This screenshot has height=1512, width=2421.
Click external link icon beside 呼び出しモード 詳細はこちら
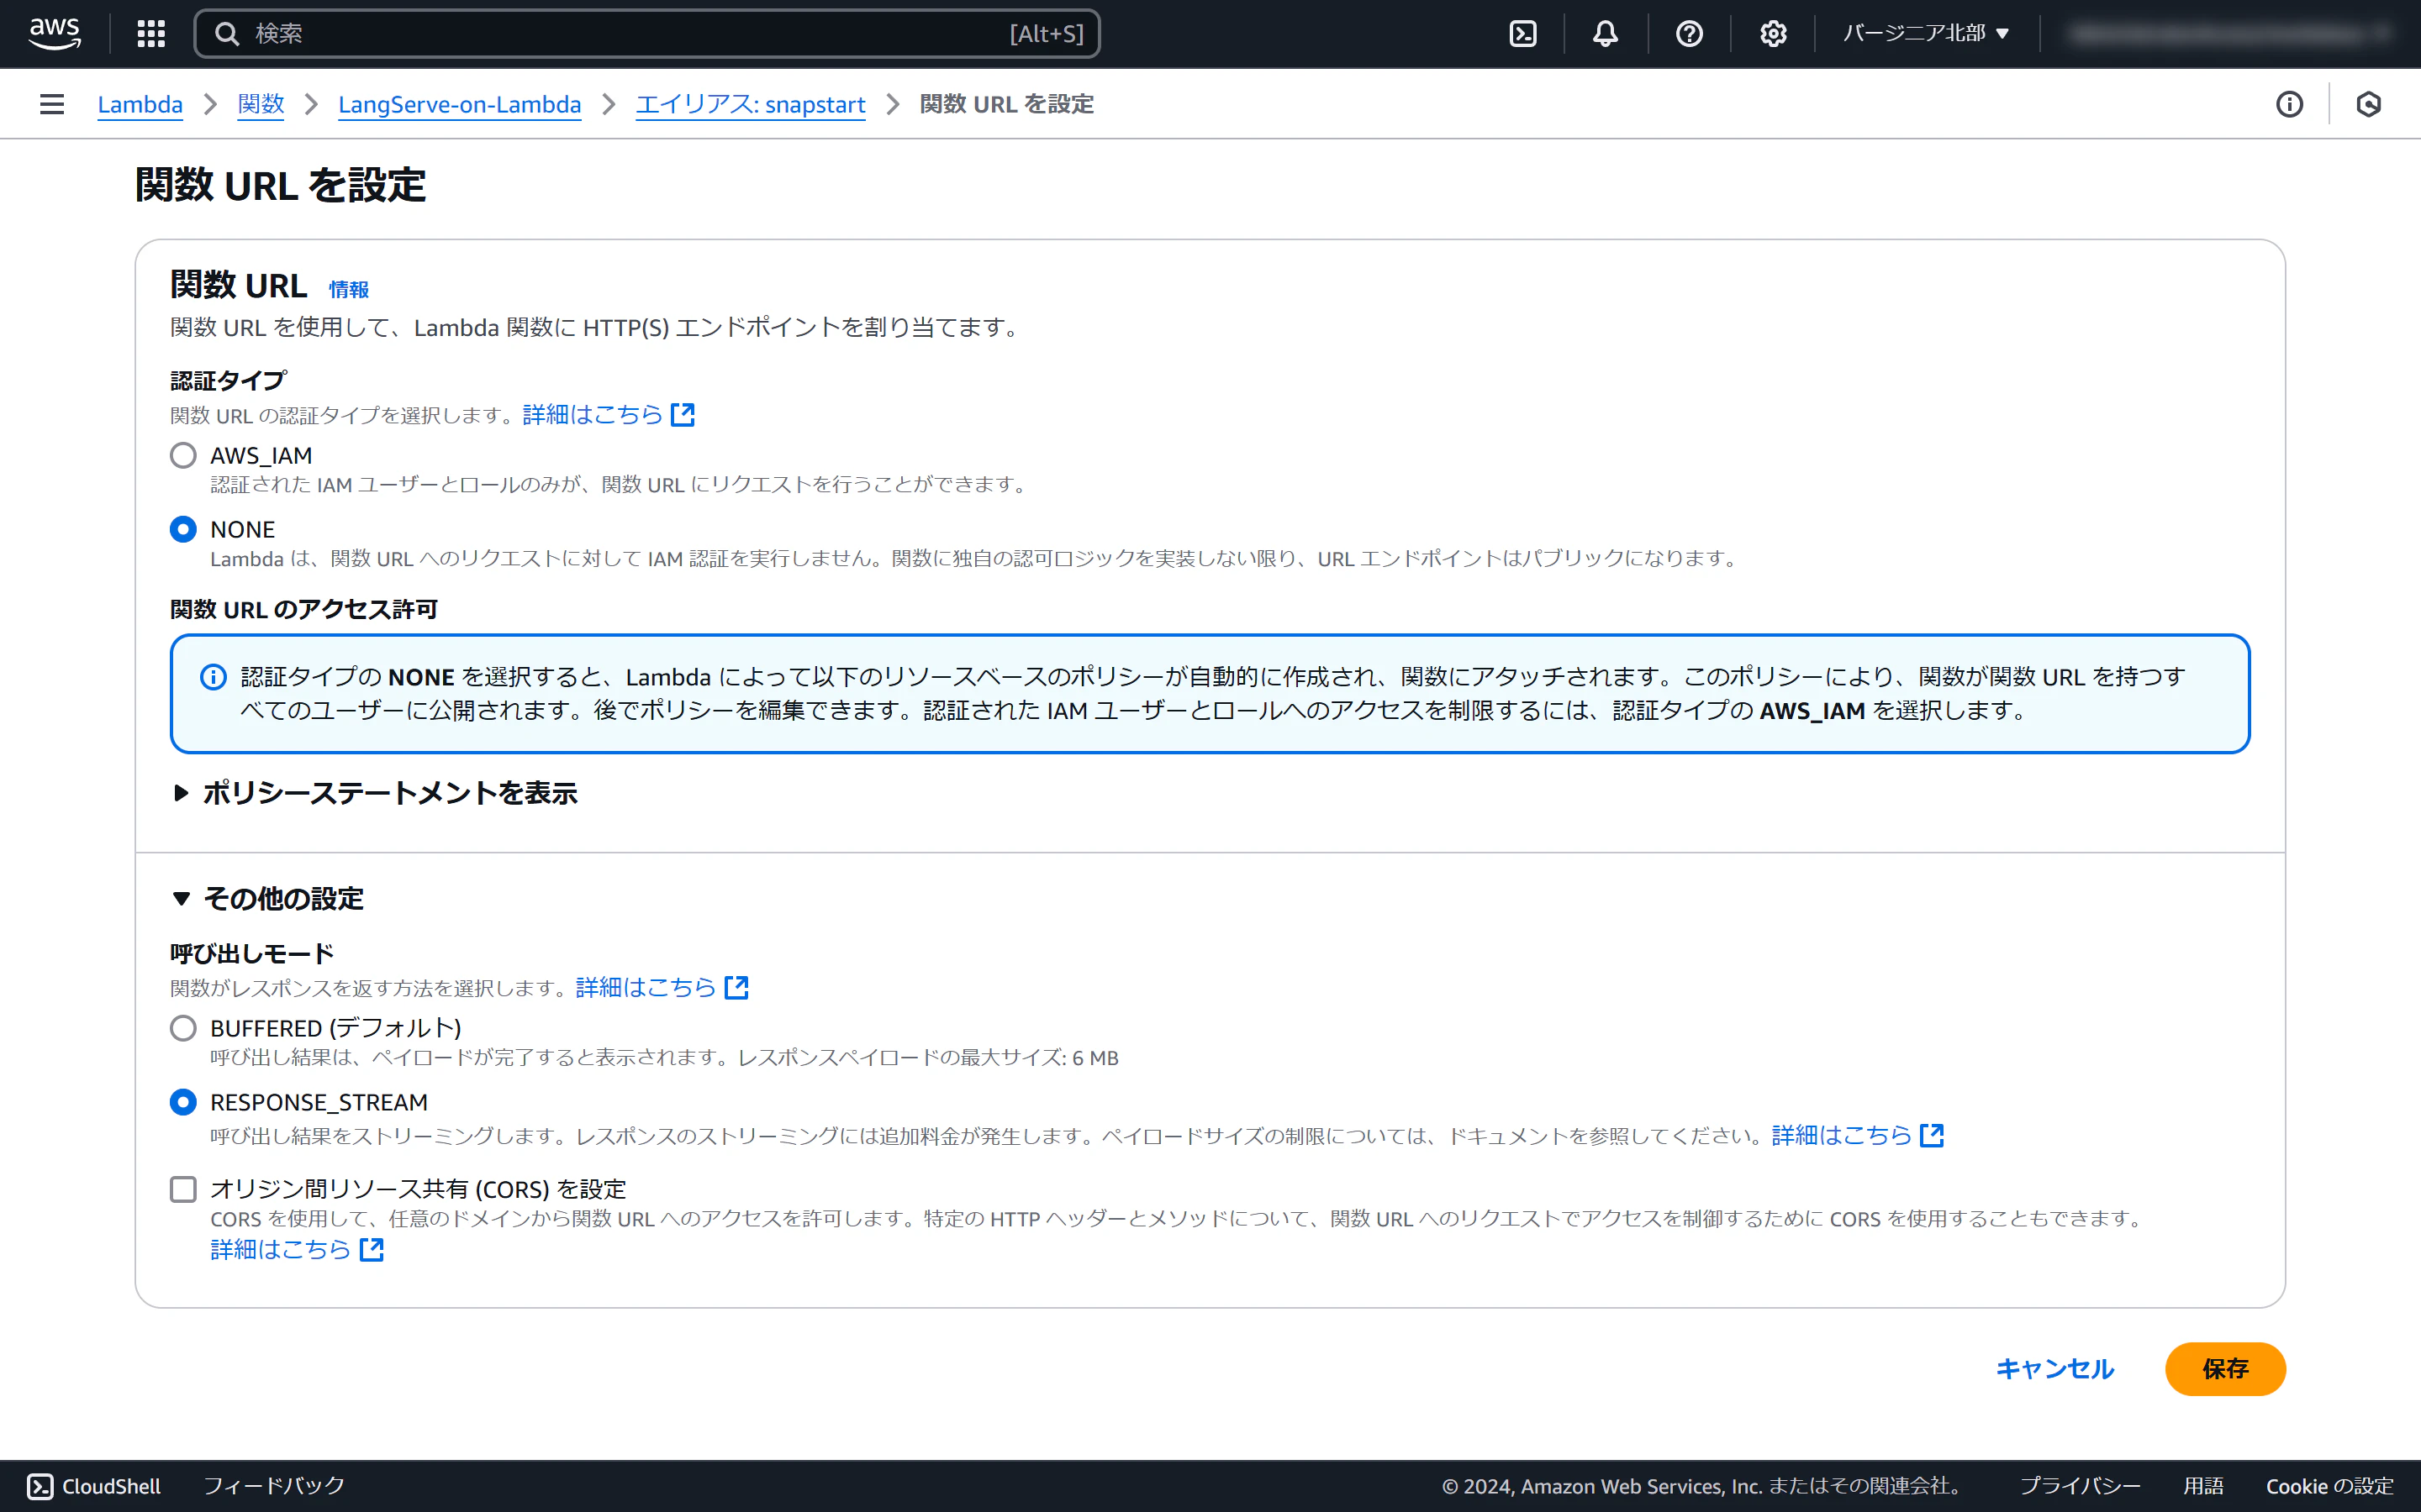click(736, 987)
